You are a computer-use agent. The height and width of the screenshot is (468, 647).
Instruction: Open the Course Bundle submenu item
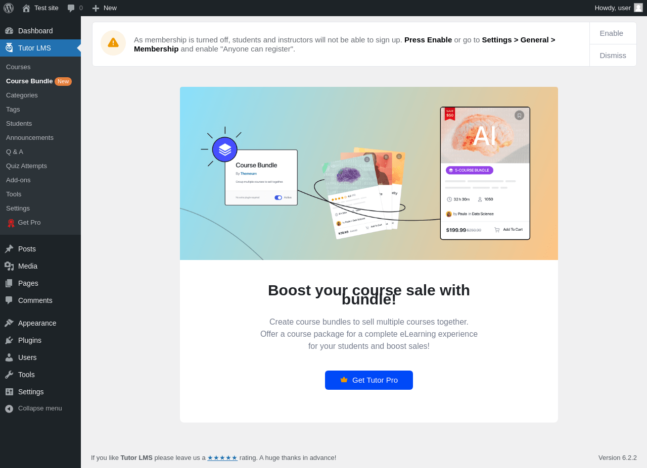point(29,81)
